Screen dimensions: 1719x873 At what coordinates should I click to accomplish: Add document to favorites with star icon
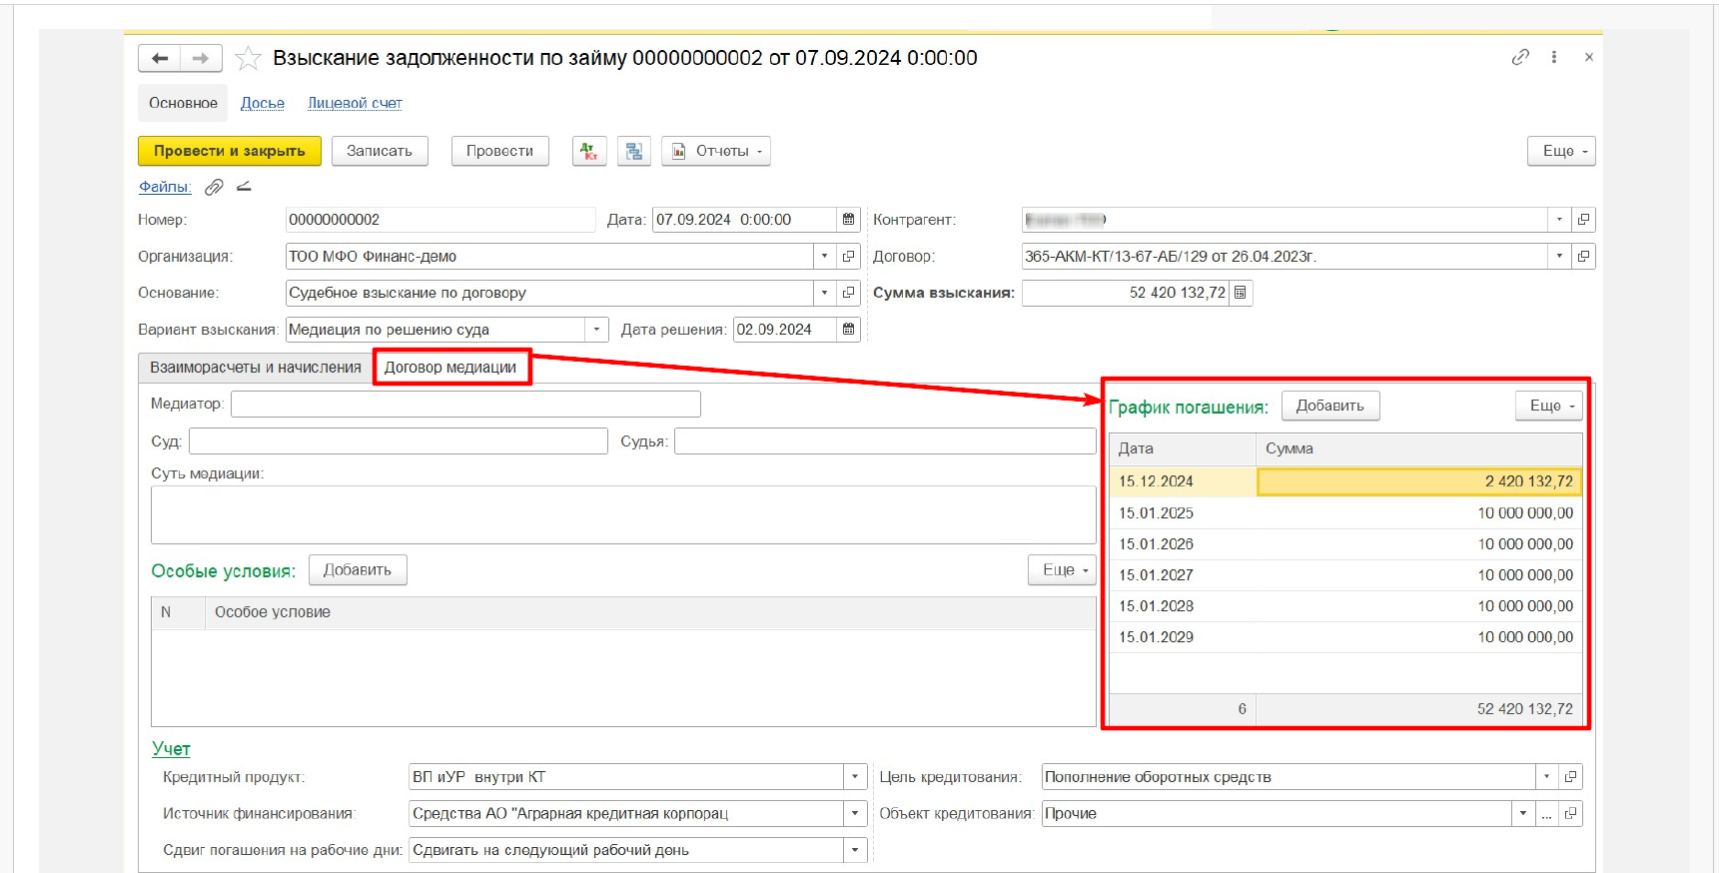248,58
